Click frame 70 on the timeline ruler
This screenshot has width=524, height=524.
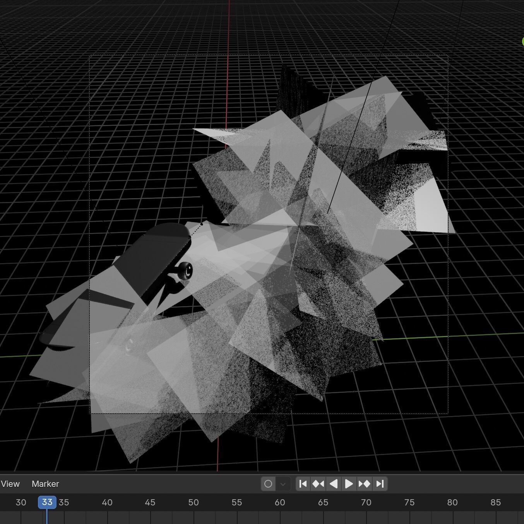[x=366, y=502]
